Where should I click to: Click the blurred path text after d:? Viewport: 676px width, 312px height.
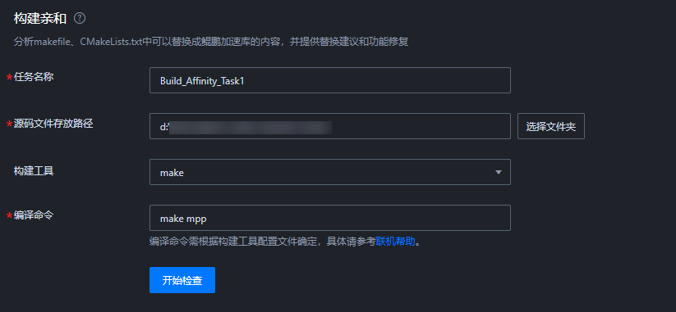tap(250, 127)
